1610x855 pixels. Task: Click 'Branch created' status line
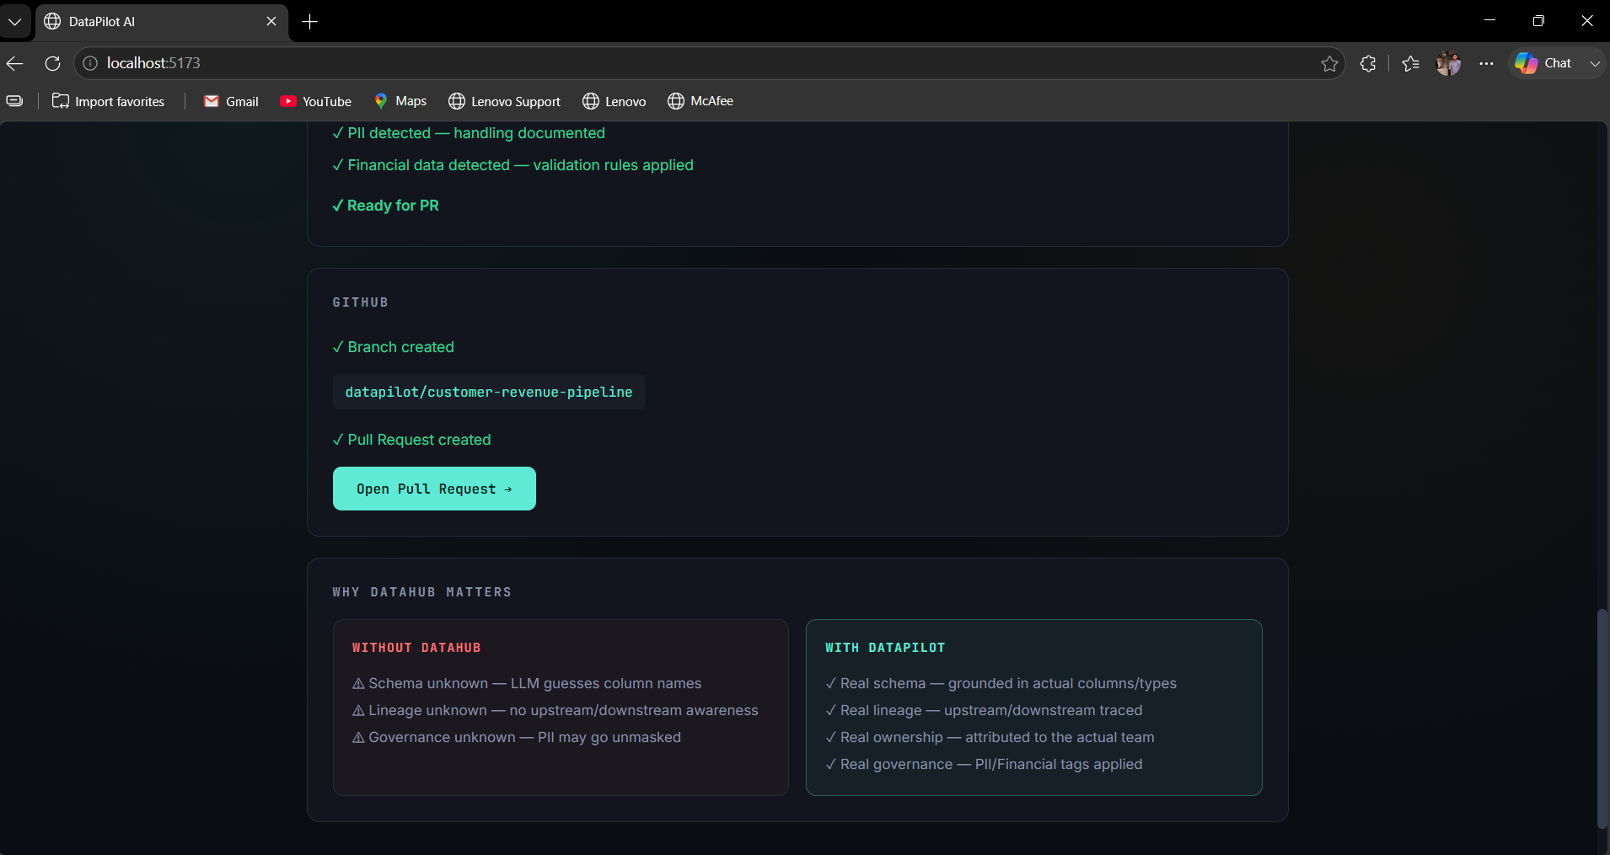coord(393,347)
